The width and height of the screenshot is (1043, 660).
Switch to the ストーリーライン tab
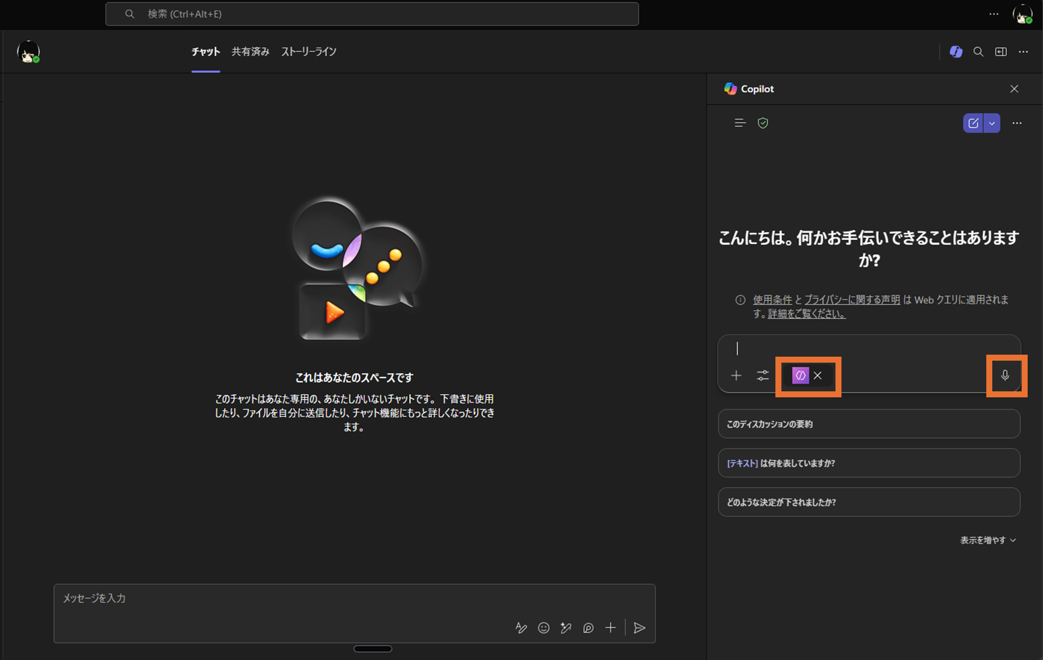(308, 52)
